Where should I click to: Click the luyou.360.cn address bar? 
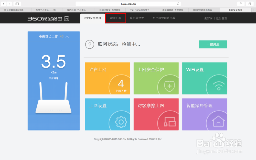(128, 4)
